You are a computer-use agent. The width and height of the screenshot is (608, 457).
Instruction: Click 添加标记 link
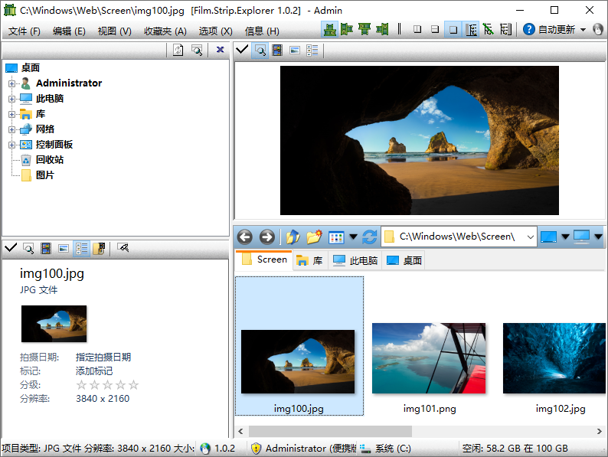(x=94, y=371)
